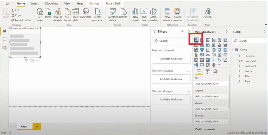Click Refresh in the Queries group

(123, 13)
